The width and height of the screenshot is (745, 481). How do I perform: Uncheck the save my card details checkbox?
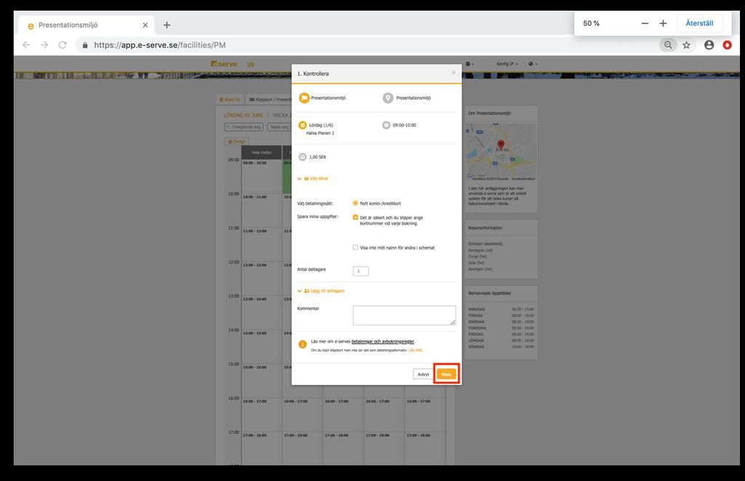tap(355, 217)
